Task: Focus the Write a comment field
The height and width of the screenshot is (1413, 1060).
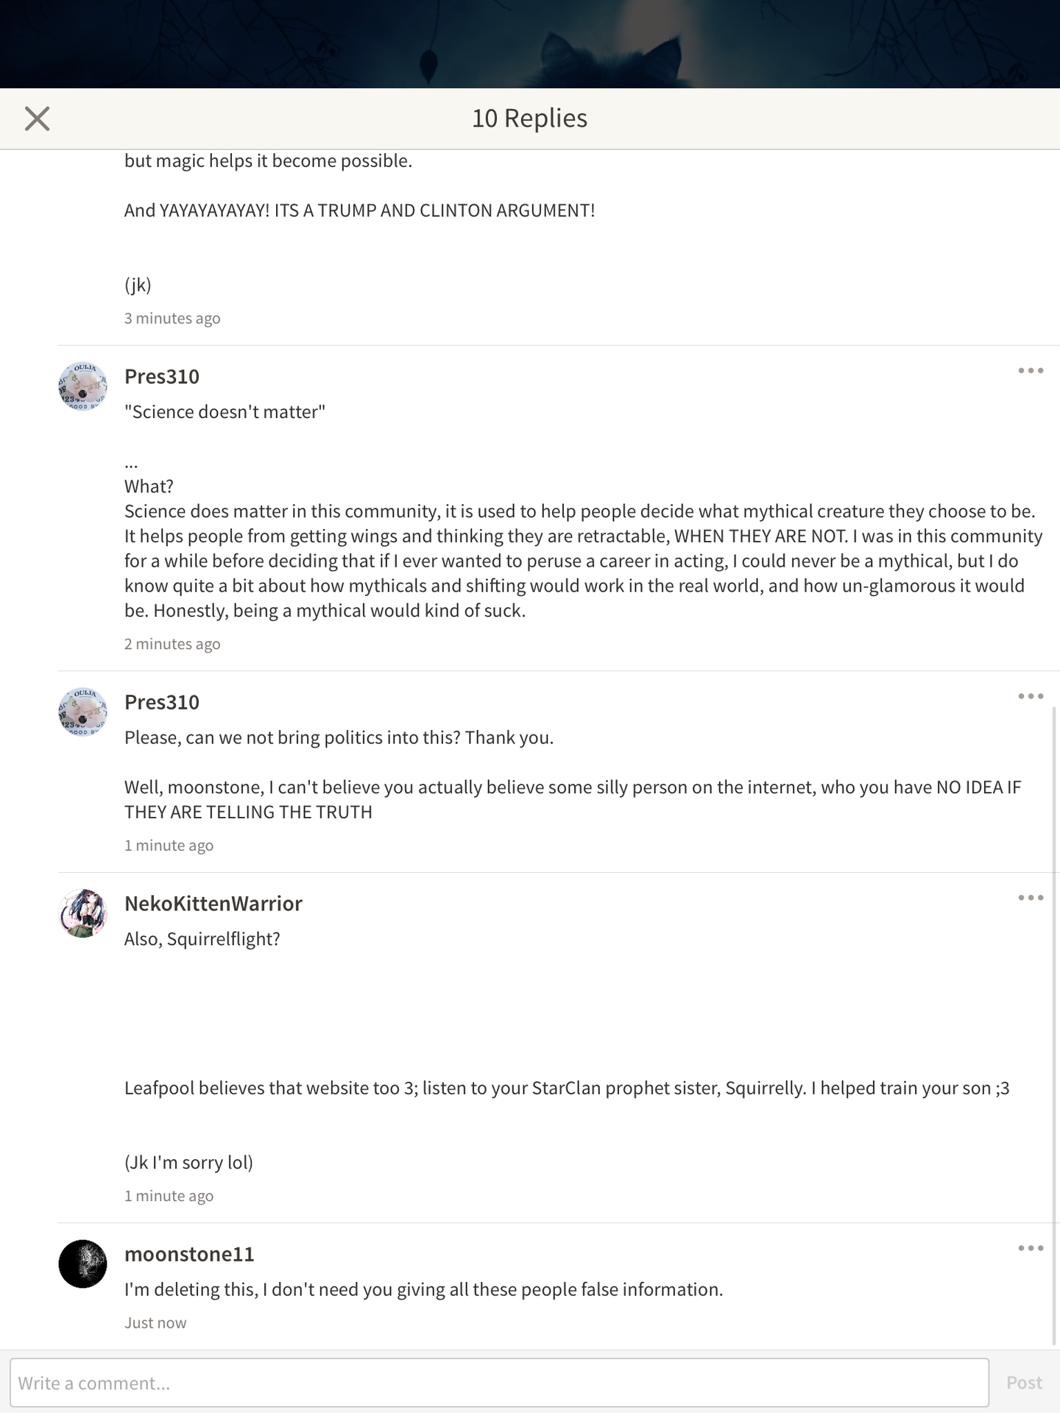Action: (499, 1383)
